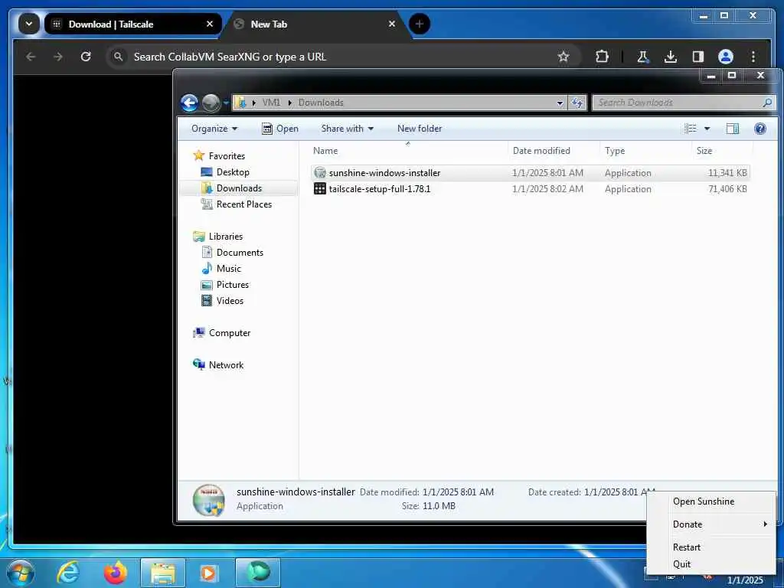
Task: Toggle the Explorer preview pane
Action: pyautogui.click(x=733, y=129)
